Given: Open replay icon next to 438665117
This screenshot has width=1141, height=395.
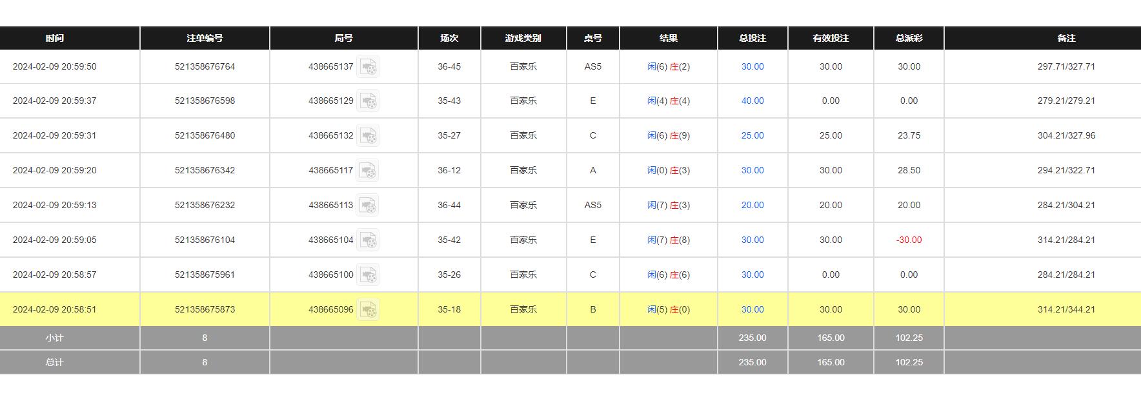Looking at the screenshot, I should tap(368, 171).
